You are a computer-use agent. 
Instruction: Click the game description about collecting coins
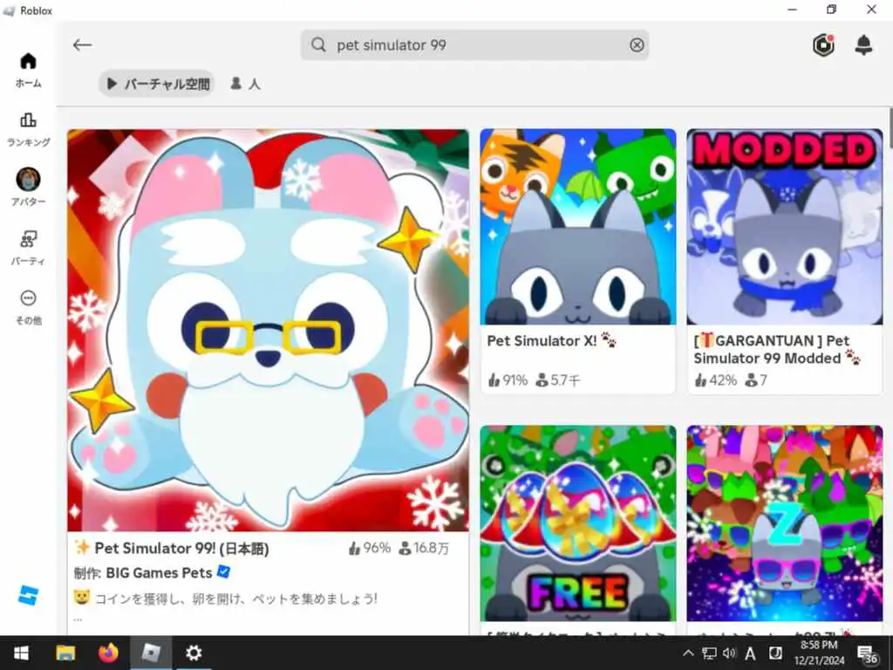pyautogui.click(x=226, y=598)
